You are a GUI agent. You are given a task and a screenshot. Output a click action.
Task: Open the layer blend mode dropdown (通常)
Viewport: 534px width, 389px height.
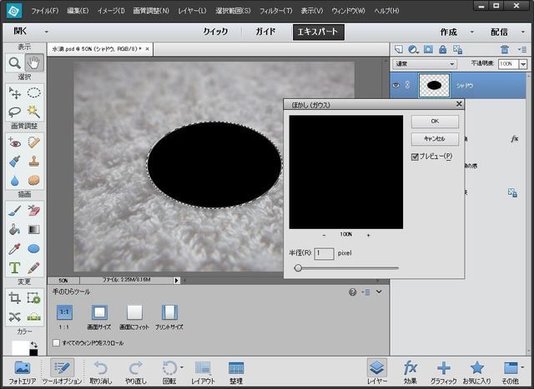426,63
